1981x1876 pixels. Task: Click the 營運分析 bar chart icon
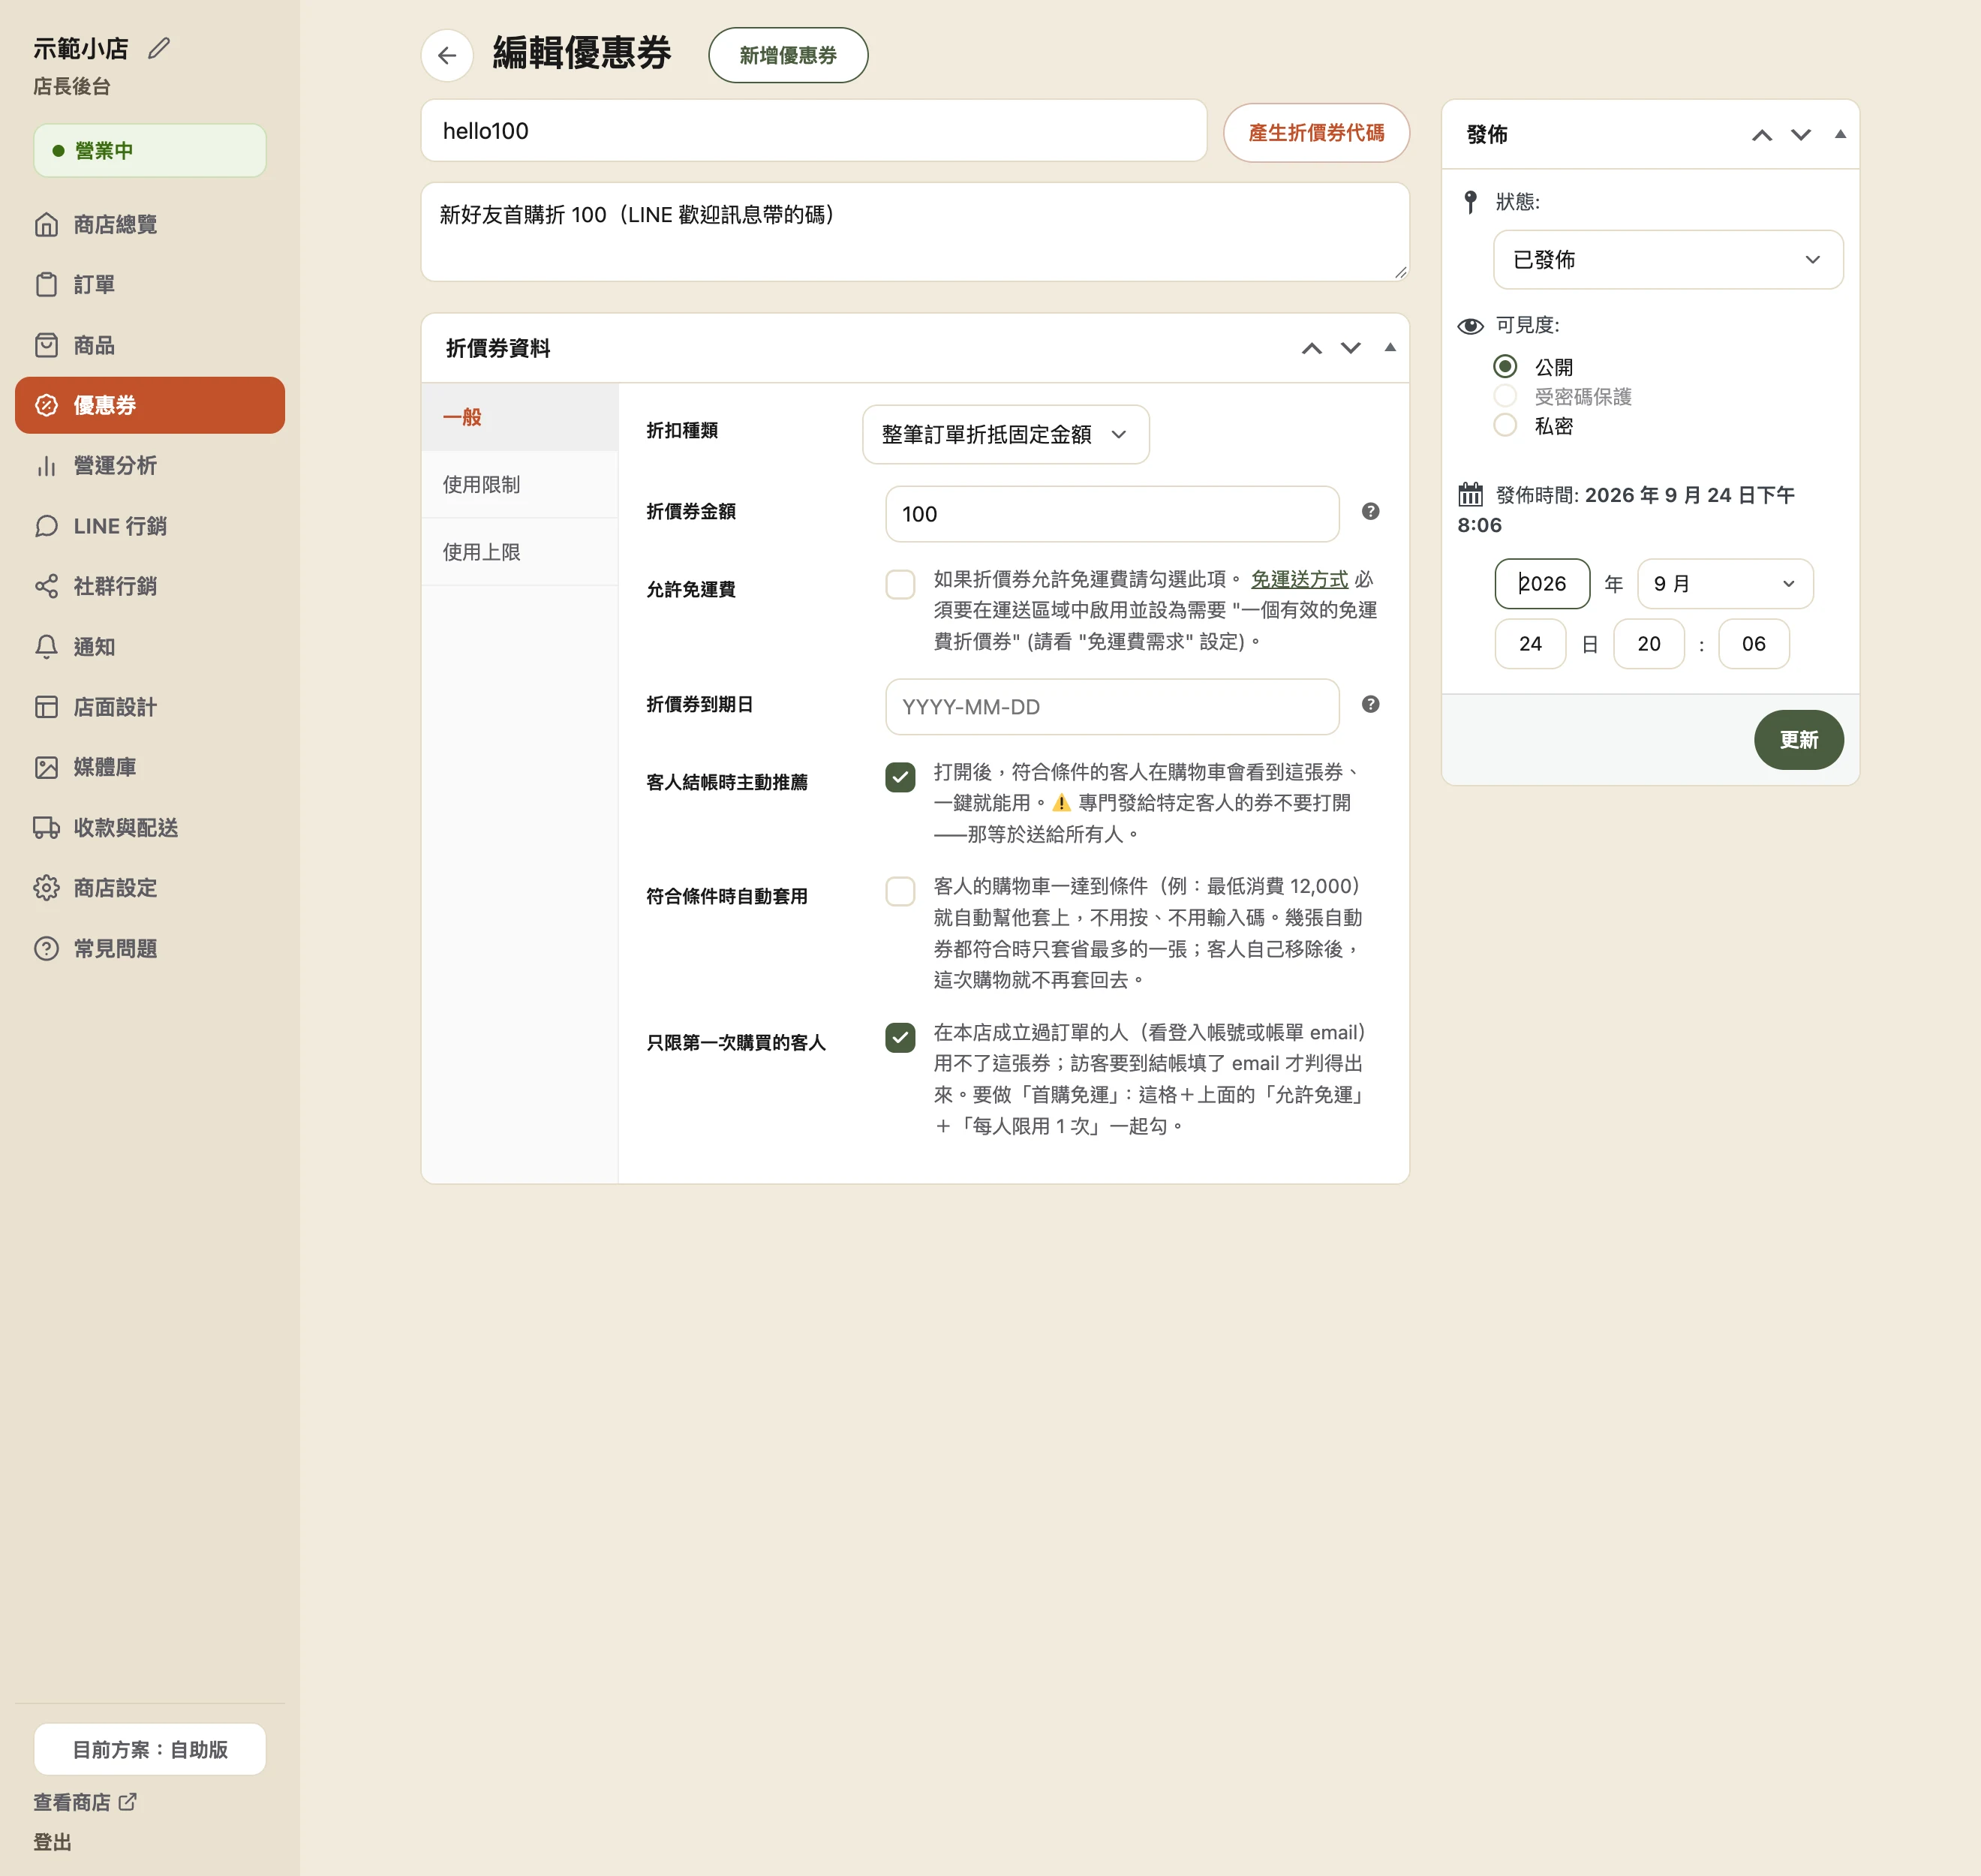click(46, 466)
